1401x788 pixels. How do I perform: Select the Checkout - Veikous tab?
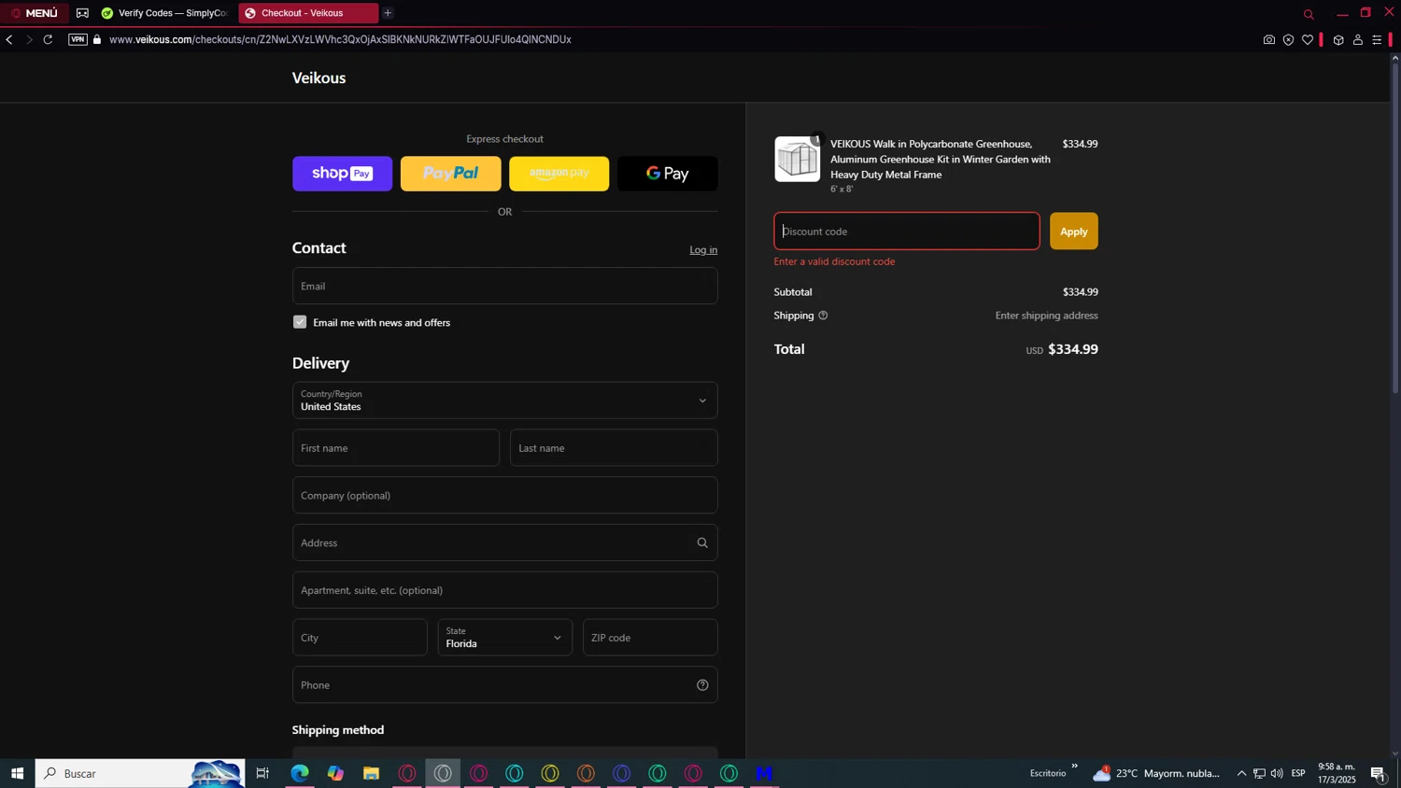(x=308, y=13)
